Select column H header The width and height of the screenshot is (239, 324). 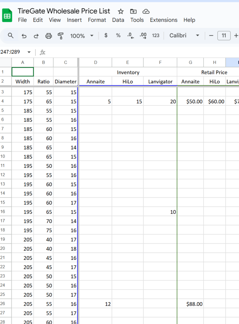pyautogui.click(x=215, y=62)
